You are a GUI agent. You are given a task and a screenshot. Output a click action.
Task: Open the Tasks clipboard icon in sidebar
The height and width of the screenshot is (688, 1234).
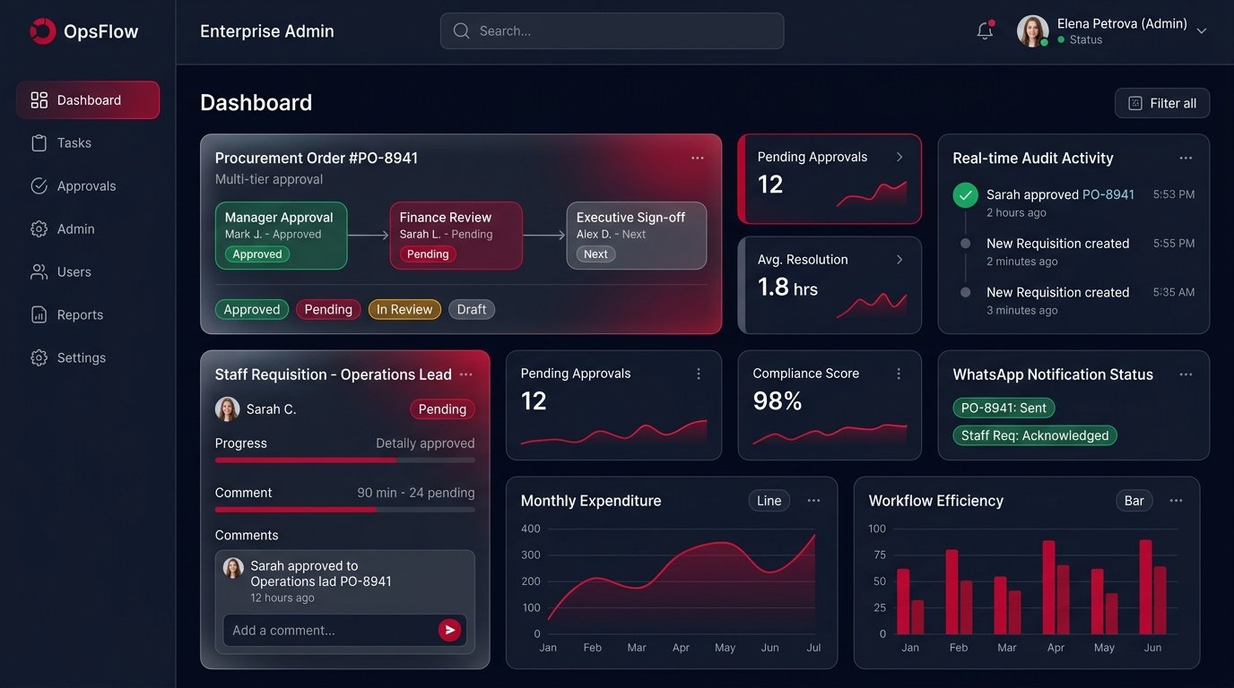pos(39,143)
